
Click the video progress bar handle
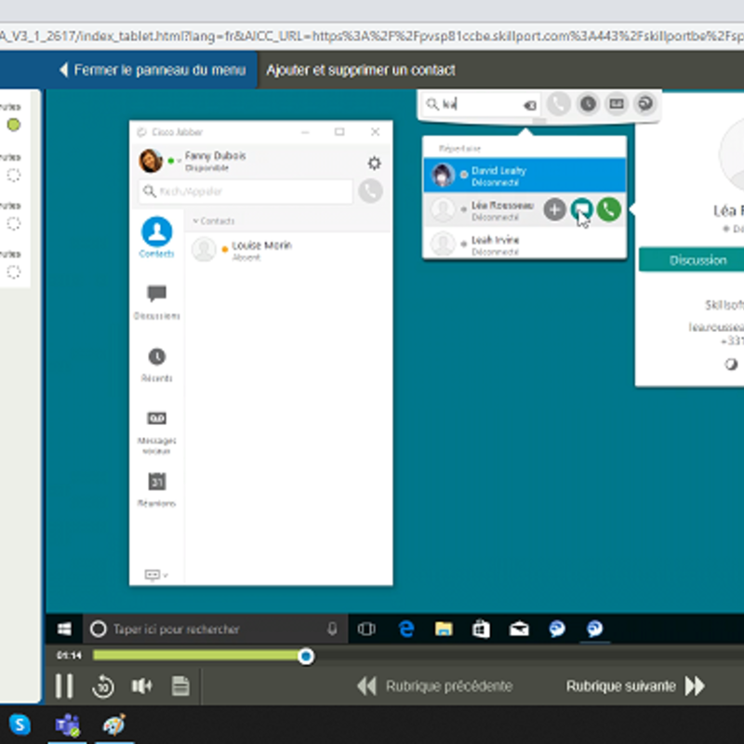pyautogui.click(x=306, y=657)
